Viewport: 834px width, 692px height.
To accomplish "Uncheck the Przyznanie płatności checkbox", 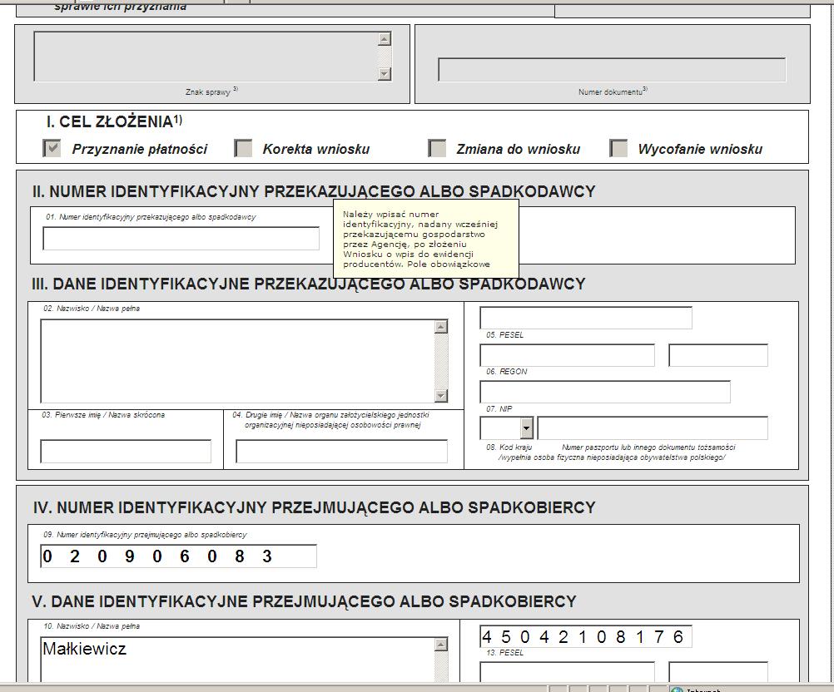I will coord(52,148).
